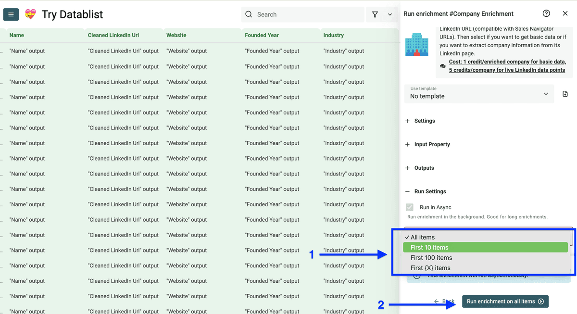Expand the Outputs section
The image size is (577, 314).
[x=420, y=168]
